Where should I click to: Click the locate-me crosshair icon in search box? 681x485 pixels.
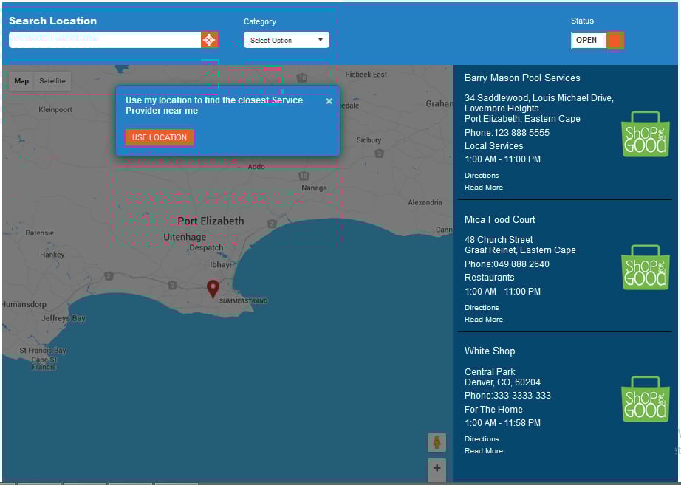209,39
